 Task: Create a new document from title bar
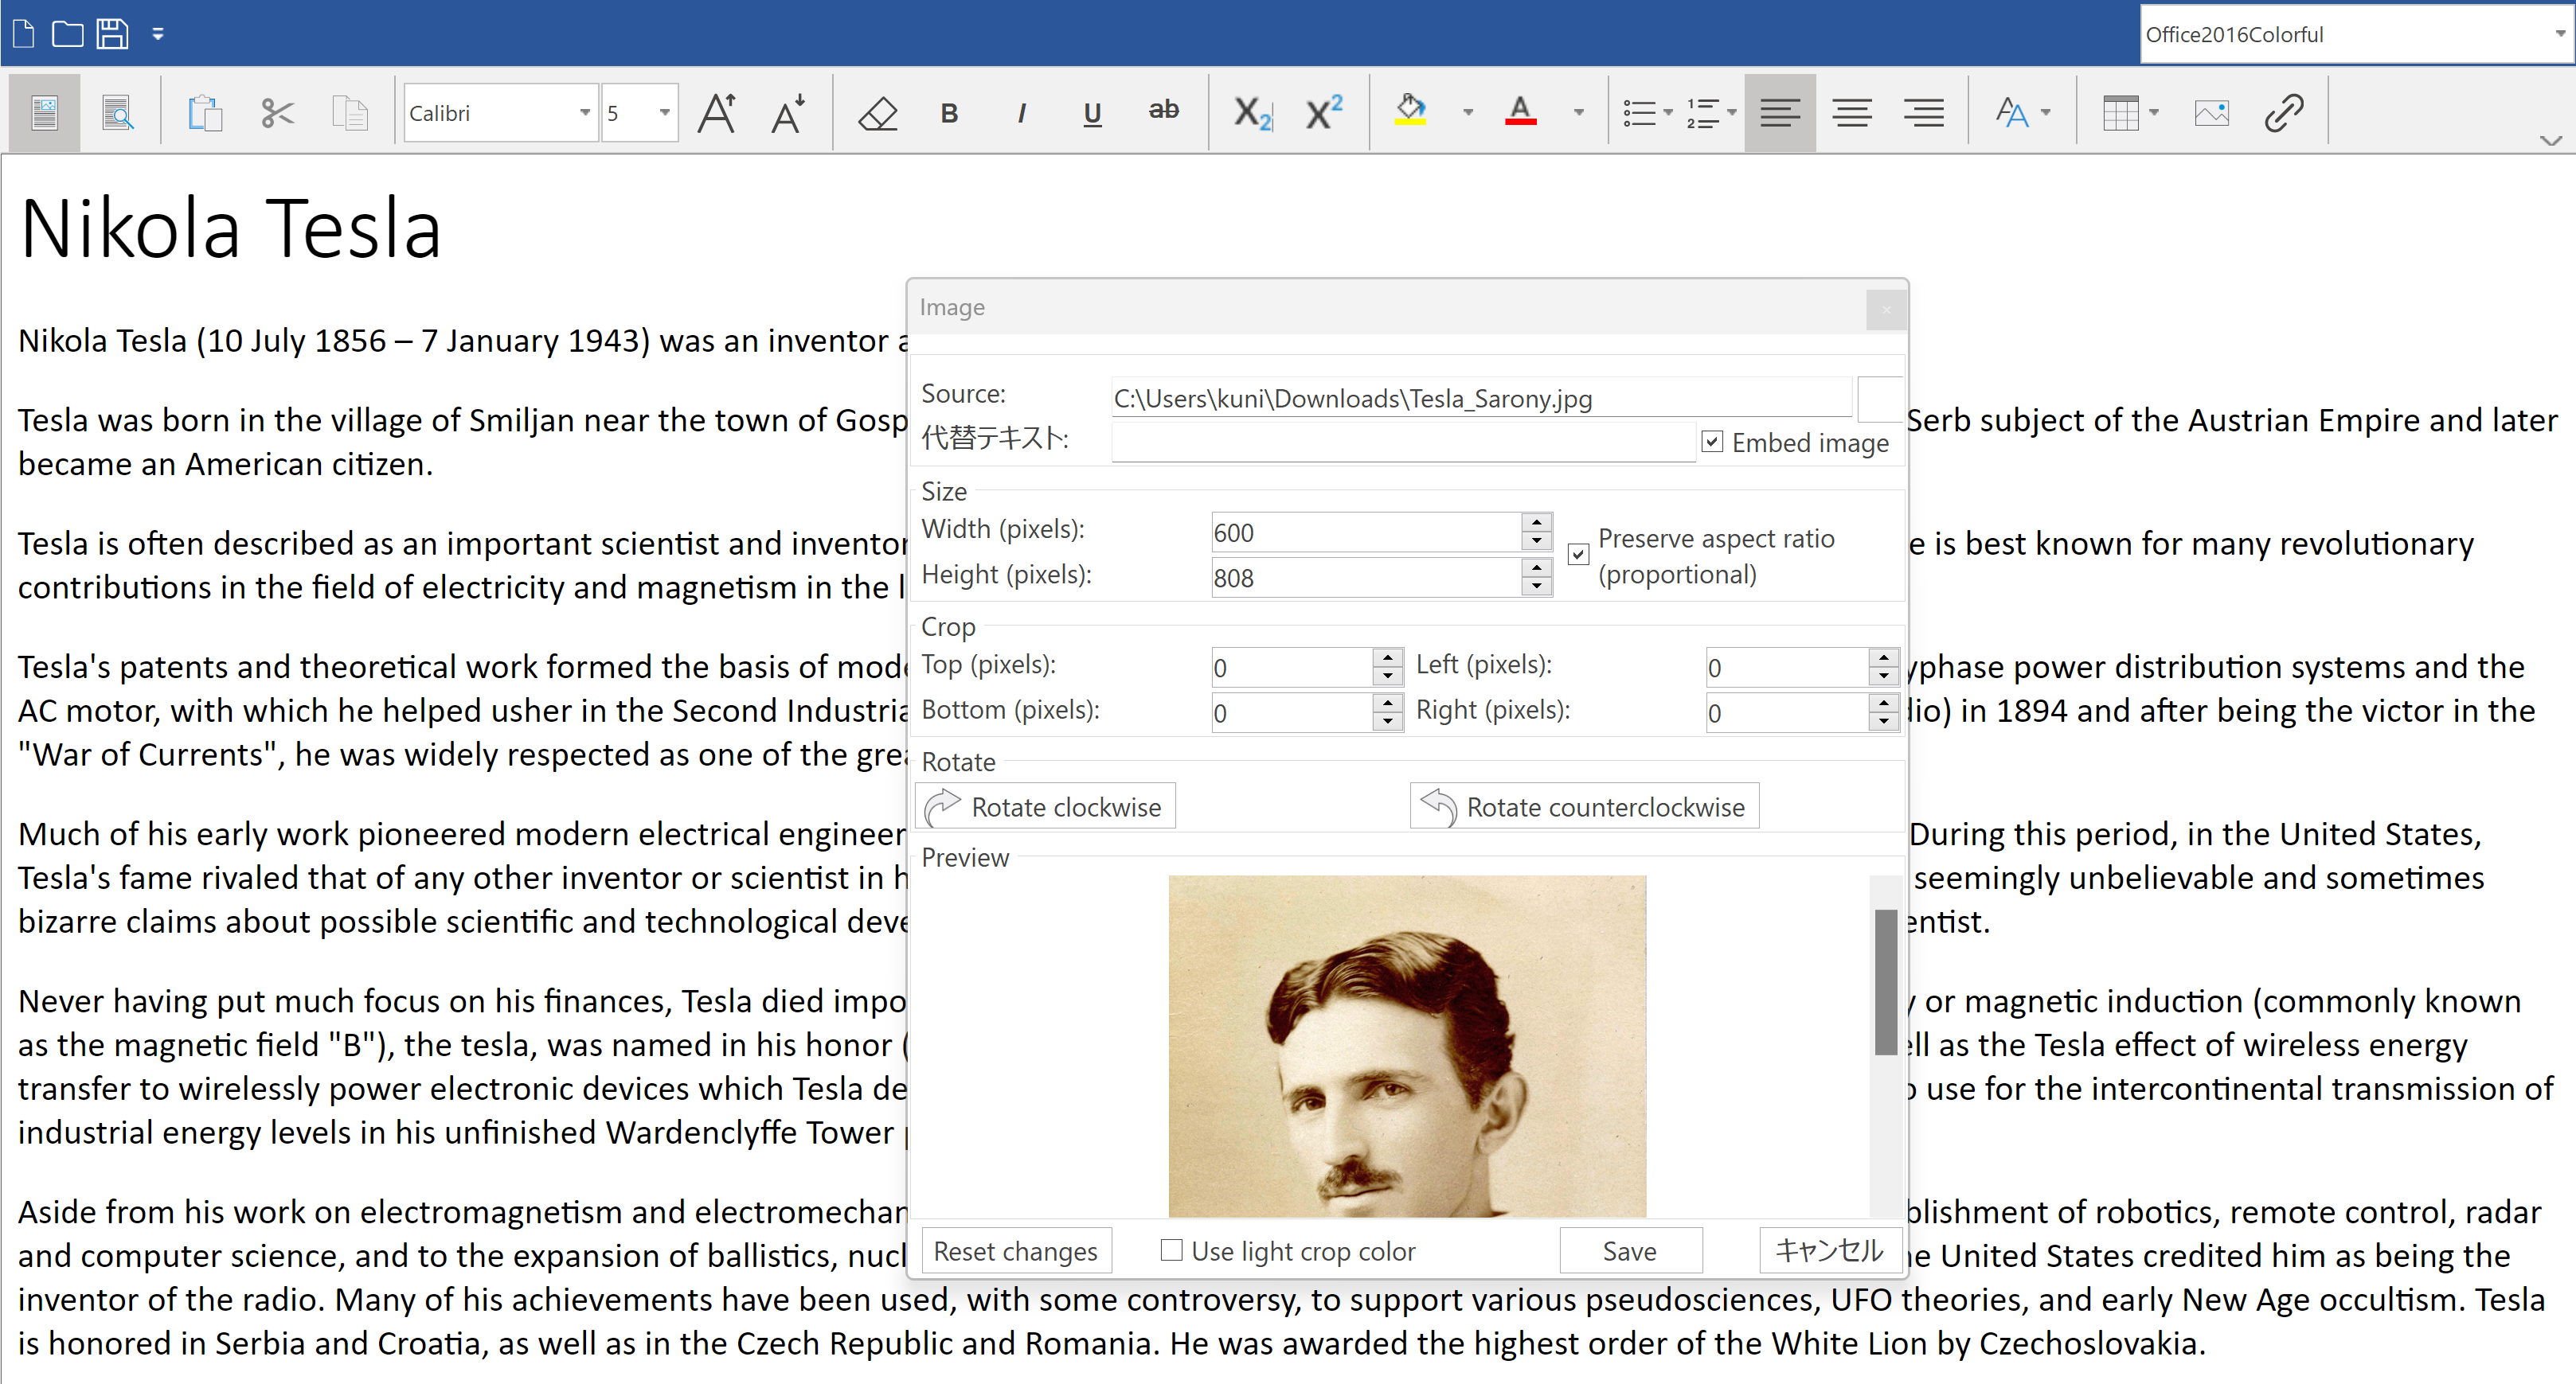click(24, 34)
